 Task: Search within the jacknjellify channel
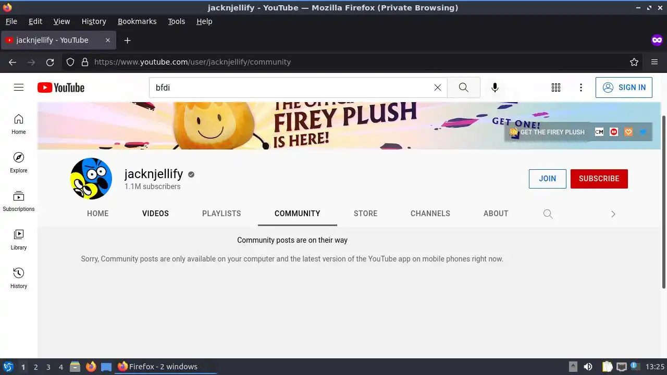(x=548, y=214)
